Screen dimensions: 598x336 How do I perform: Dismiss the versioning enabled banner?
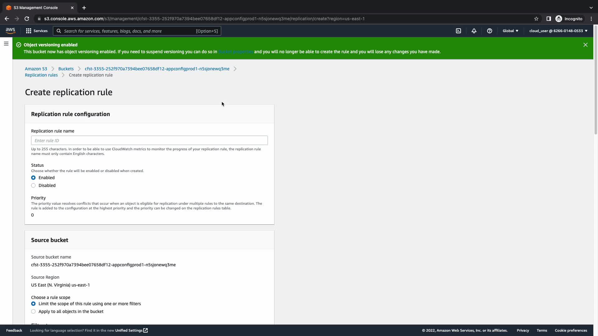[x=585, y=45]
